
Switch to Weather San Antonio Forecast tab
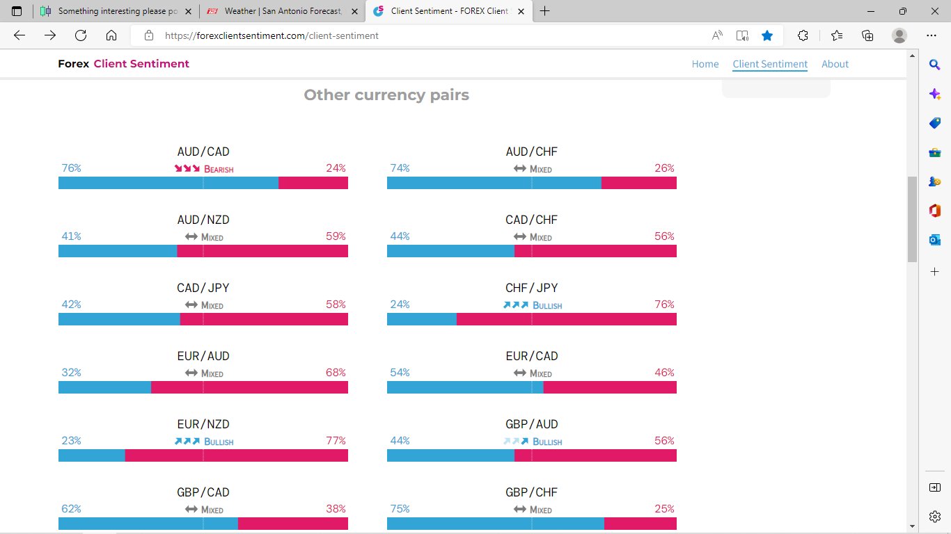[283, 11]
